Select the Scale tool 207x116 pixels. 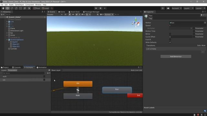[x=16, y=8]
